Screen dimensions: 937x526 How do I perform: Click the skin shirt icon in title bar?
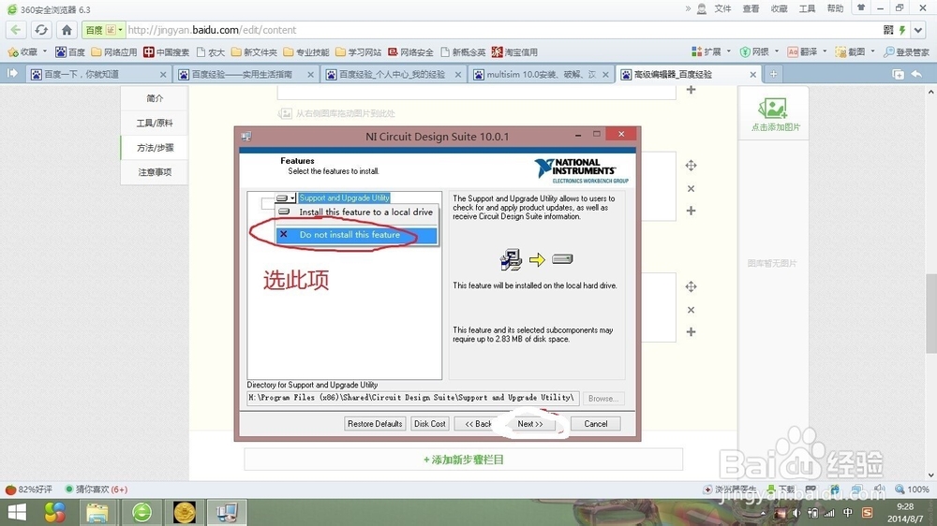[x=861, y=7]
